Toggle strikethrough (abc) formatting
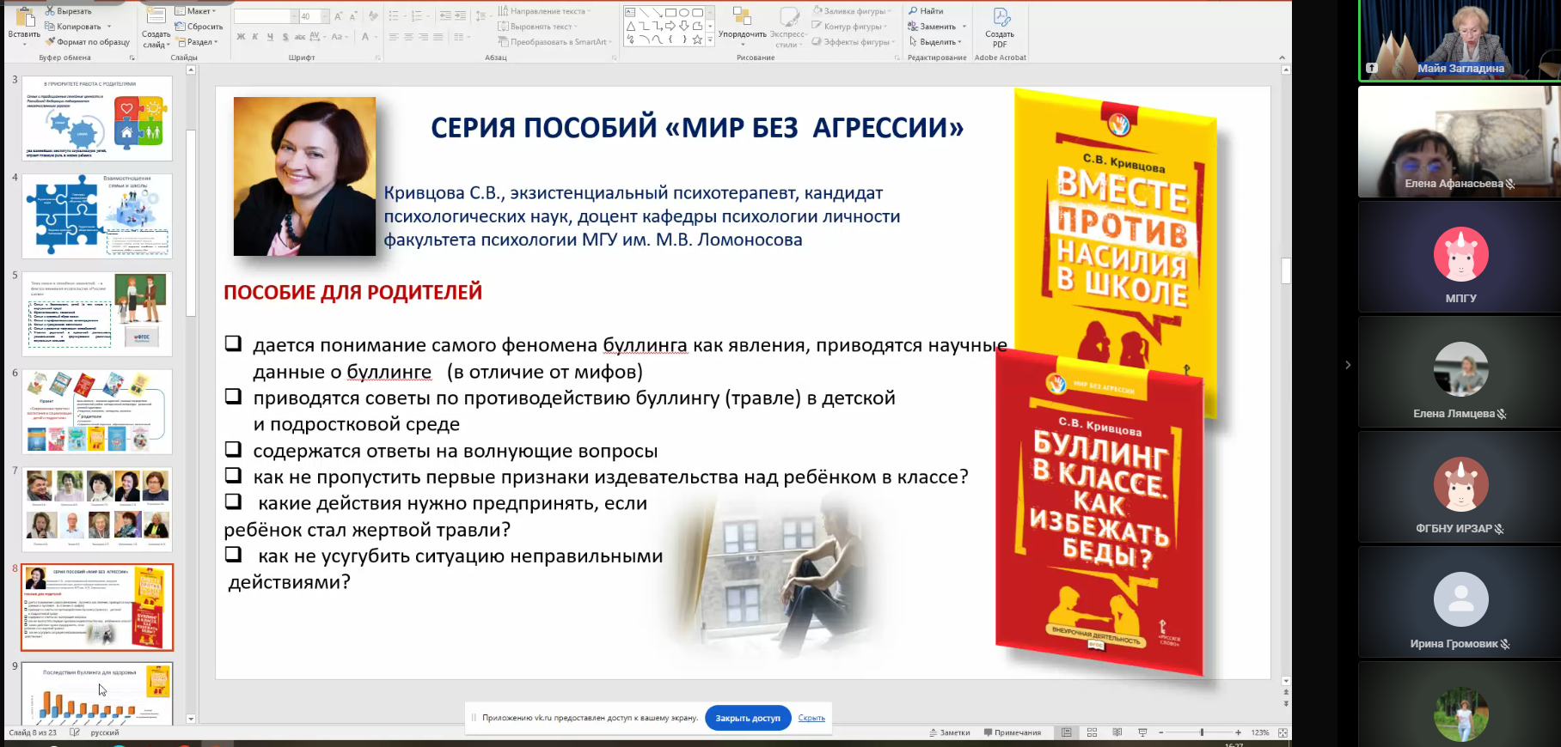Image resolution: width=1561 pixels, height=747 pixels. click(x=300, y=37)
